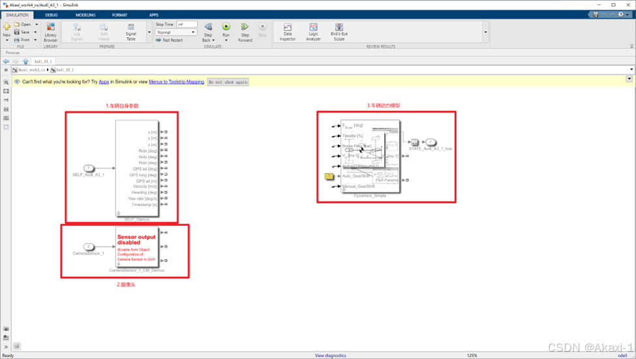This screenshot has height=359, width=636.
Task: Switch to the Modeling tab
Action: point(85,15)
